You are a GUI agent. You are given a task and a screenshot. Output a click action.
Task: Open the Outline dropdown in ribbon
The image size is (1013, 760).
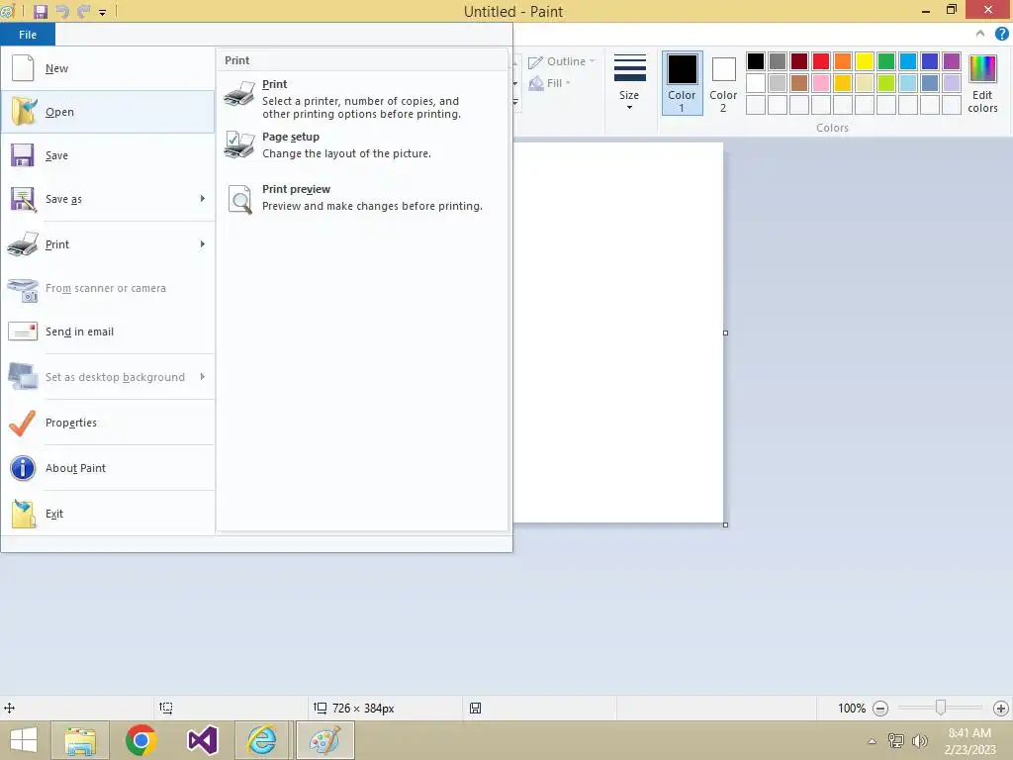(x=562, y=61)
